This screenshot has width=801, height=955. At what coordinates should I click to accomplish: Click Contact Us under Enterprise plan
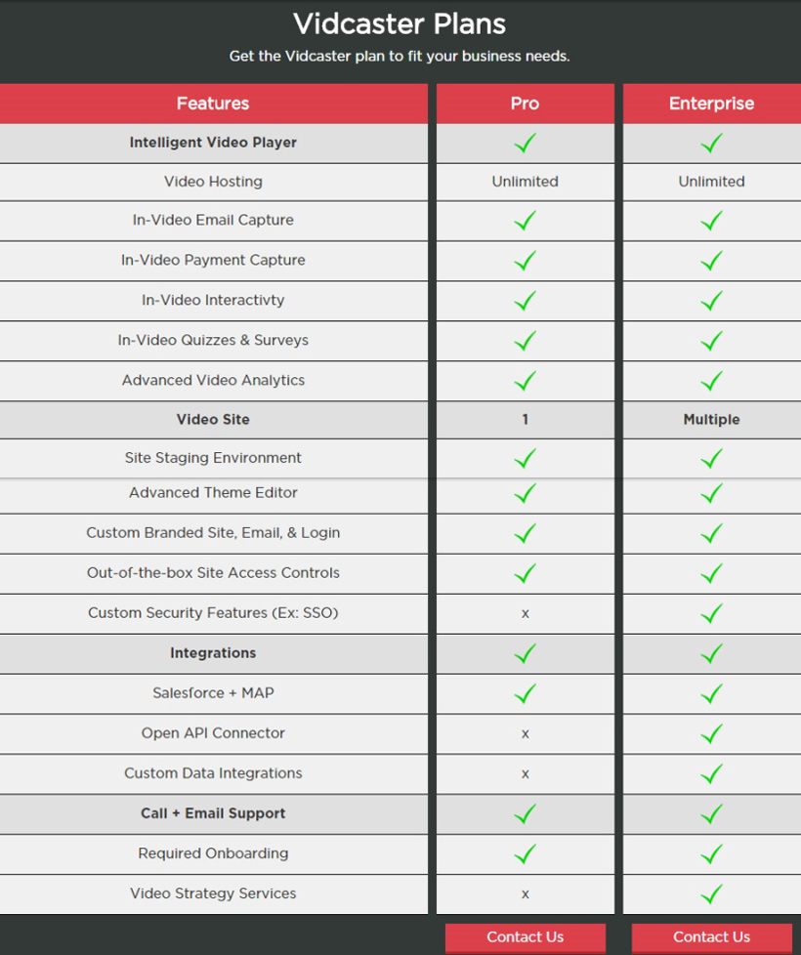[x=711, y=936]
